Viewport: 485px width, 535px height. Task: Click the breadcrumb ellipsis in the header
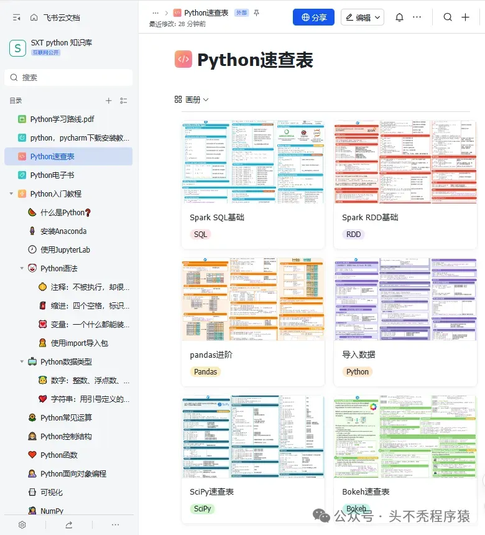(155, 13)
